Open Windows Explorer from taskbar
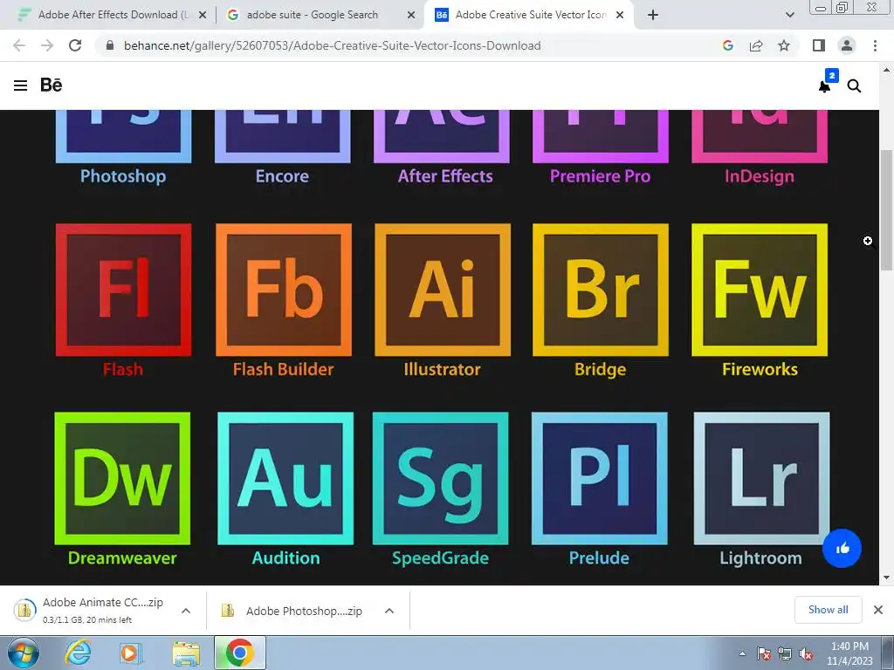The width and height of the screenshot is (894, 670). 186,653
